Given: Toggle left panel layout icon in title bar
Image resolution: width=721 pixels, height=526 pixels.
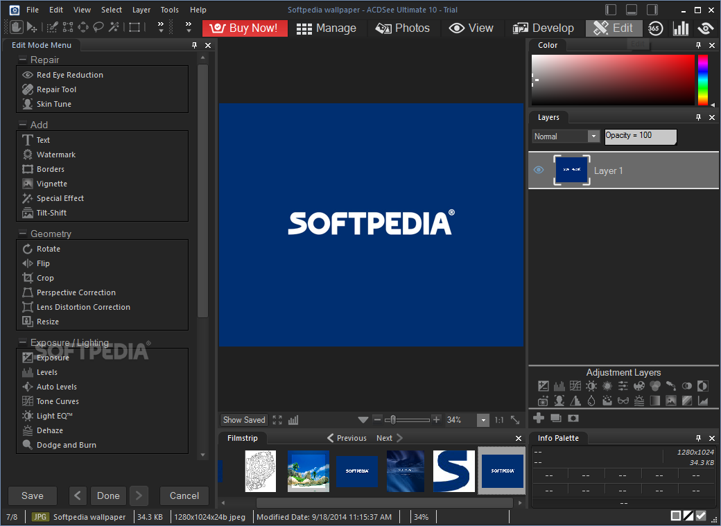Looking at the screenshot, I should point(611,10).
